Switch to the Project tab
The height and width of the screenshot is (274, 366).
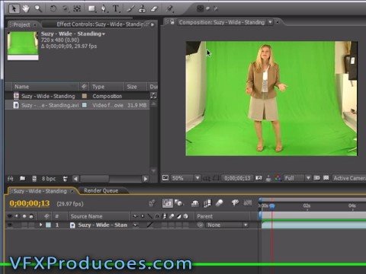click(x=21, y=24)
